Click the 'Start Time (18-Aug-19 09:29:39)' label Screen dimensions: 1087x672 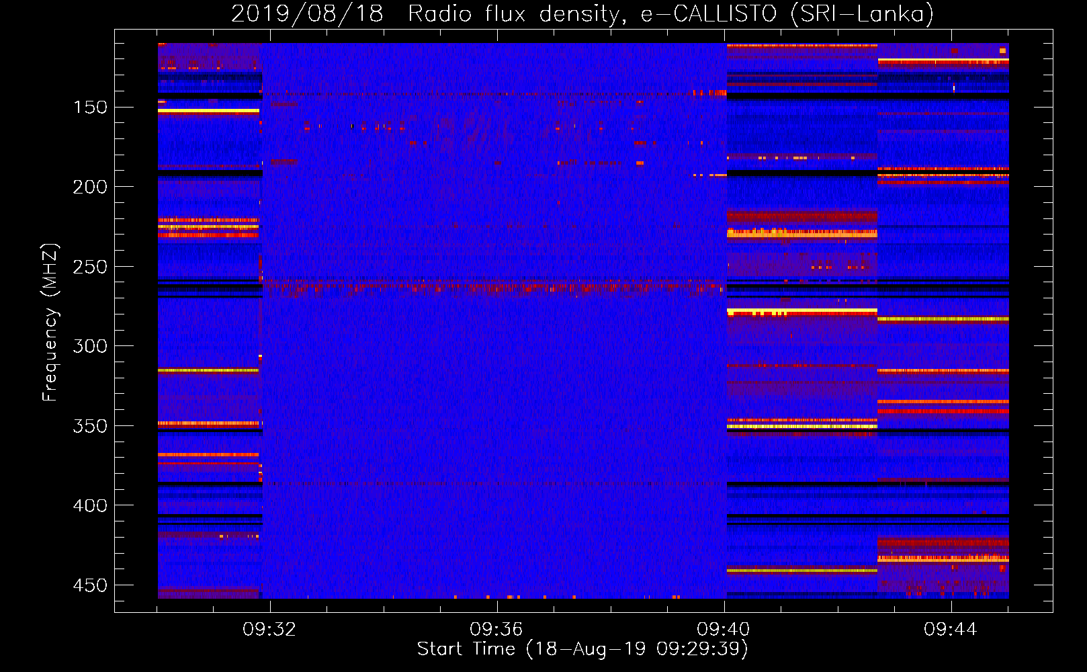[582, 649]
